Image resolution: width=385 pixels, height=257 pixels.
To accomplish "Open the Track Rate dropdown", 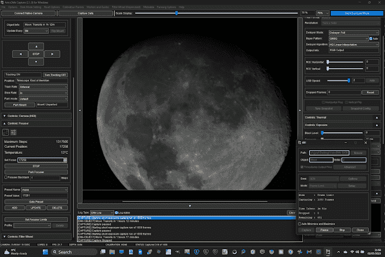I will [43, 86].
